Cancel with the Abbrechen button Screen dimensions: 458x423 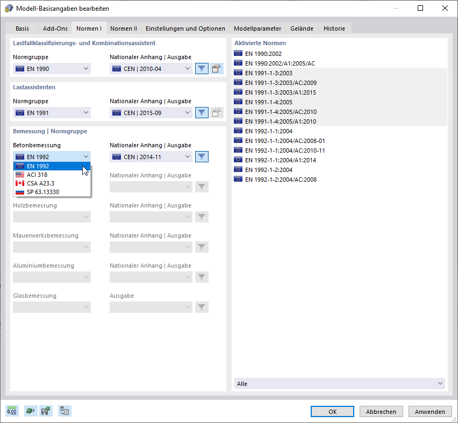pos(381,412)
